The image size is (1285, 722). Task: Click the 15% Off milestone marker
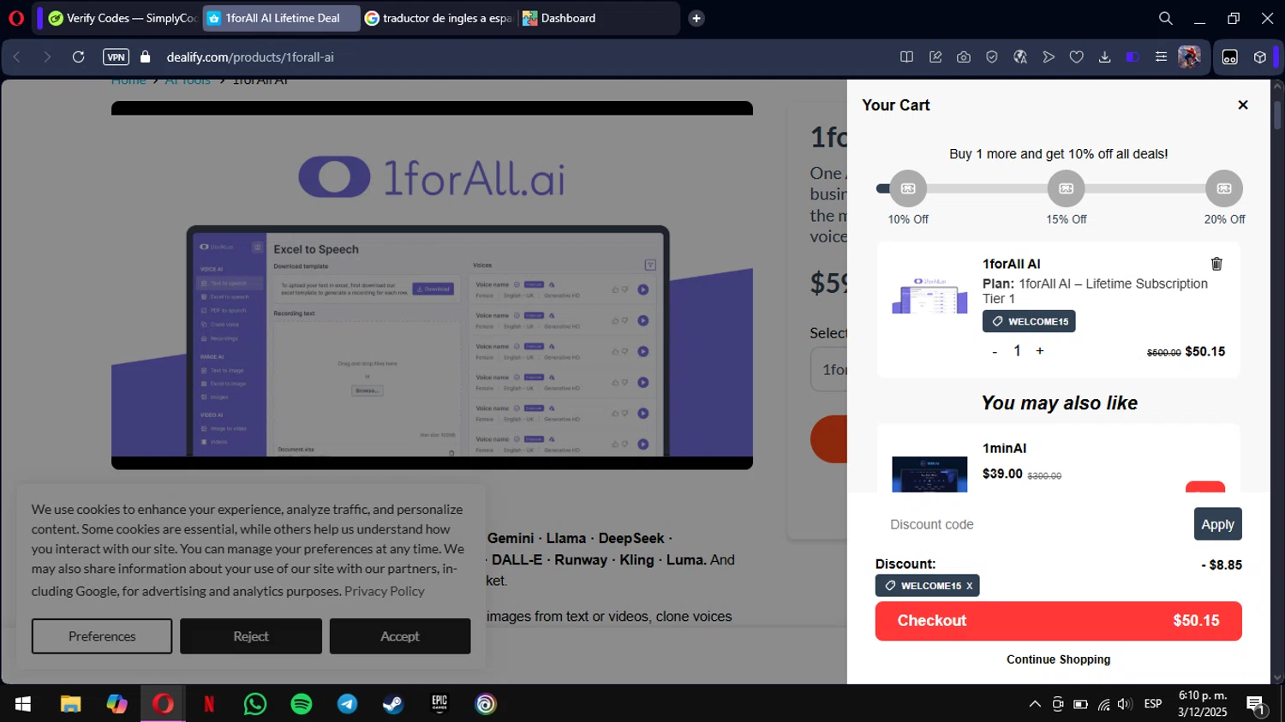coord(1067,188)
